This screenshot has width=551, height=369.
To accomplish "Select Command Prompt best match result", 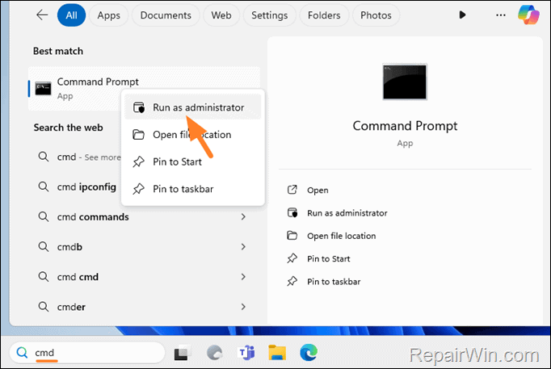I will [144, 89].
